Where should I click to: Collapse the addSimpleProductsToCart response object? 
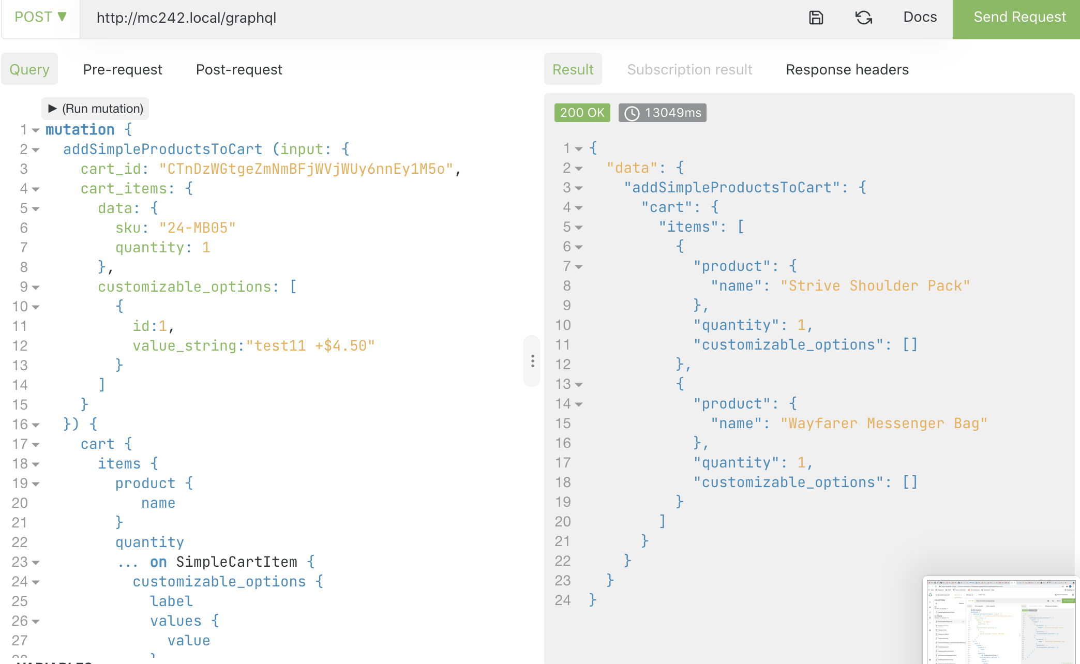pyautogui.click(x=579, y=188)
